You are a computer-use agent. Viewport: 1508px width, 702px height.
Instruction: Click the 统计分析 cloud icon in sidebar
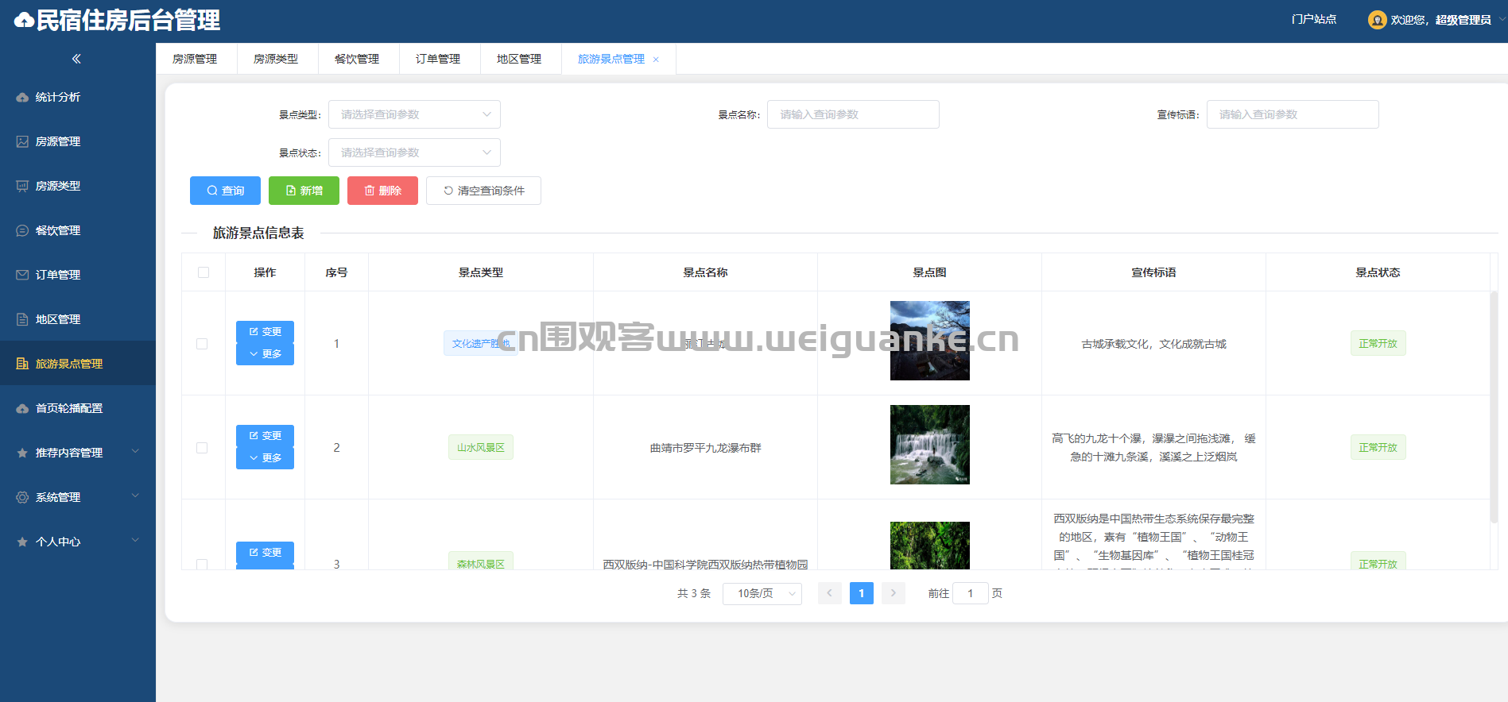[x=22, y=97]
